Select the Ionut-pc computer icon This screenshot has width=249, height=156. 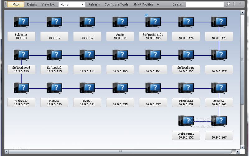[x=219, y=88]
